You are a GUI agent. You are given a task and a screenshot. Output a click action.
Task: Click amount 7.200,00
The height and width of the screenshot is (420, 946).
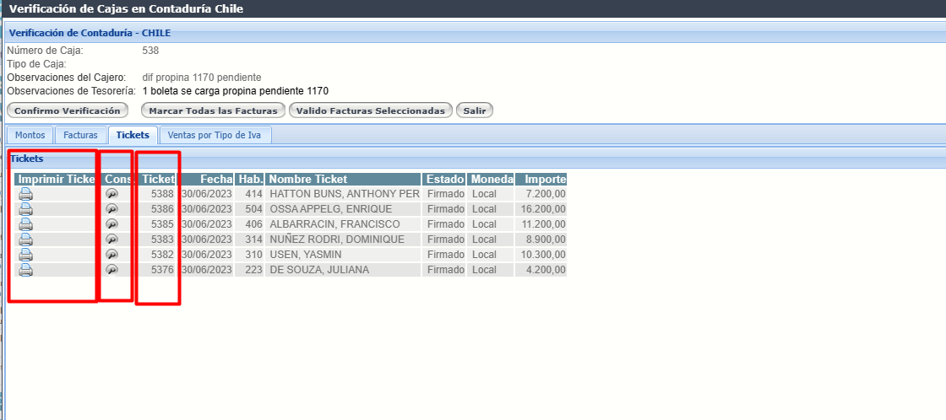click(546, 194)
